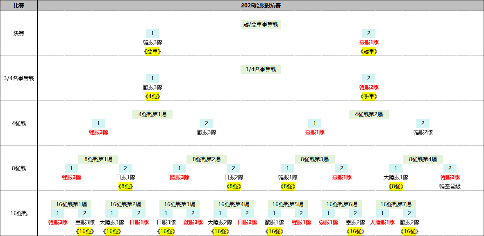
Task: Select the 冠/亞軍爭奪戰 match label
Action: pyautogui.click(x=260, y=25)
